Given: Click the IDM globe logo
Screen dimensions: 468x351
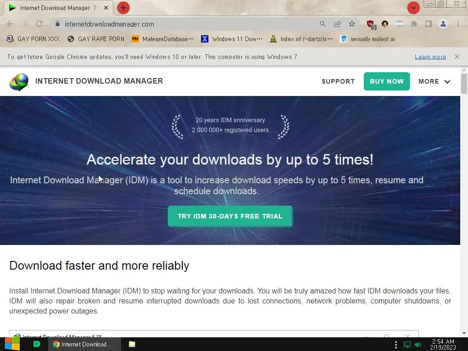Looking at the screenshot, I should pyautogui.click(x=19, y=82).
